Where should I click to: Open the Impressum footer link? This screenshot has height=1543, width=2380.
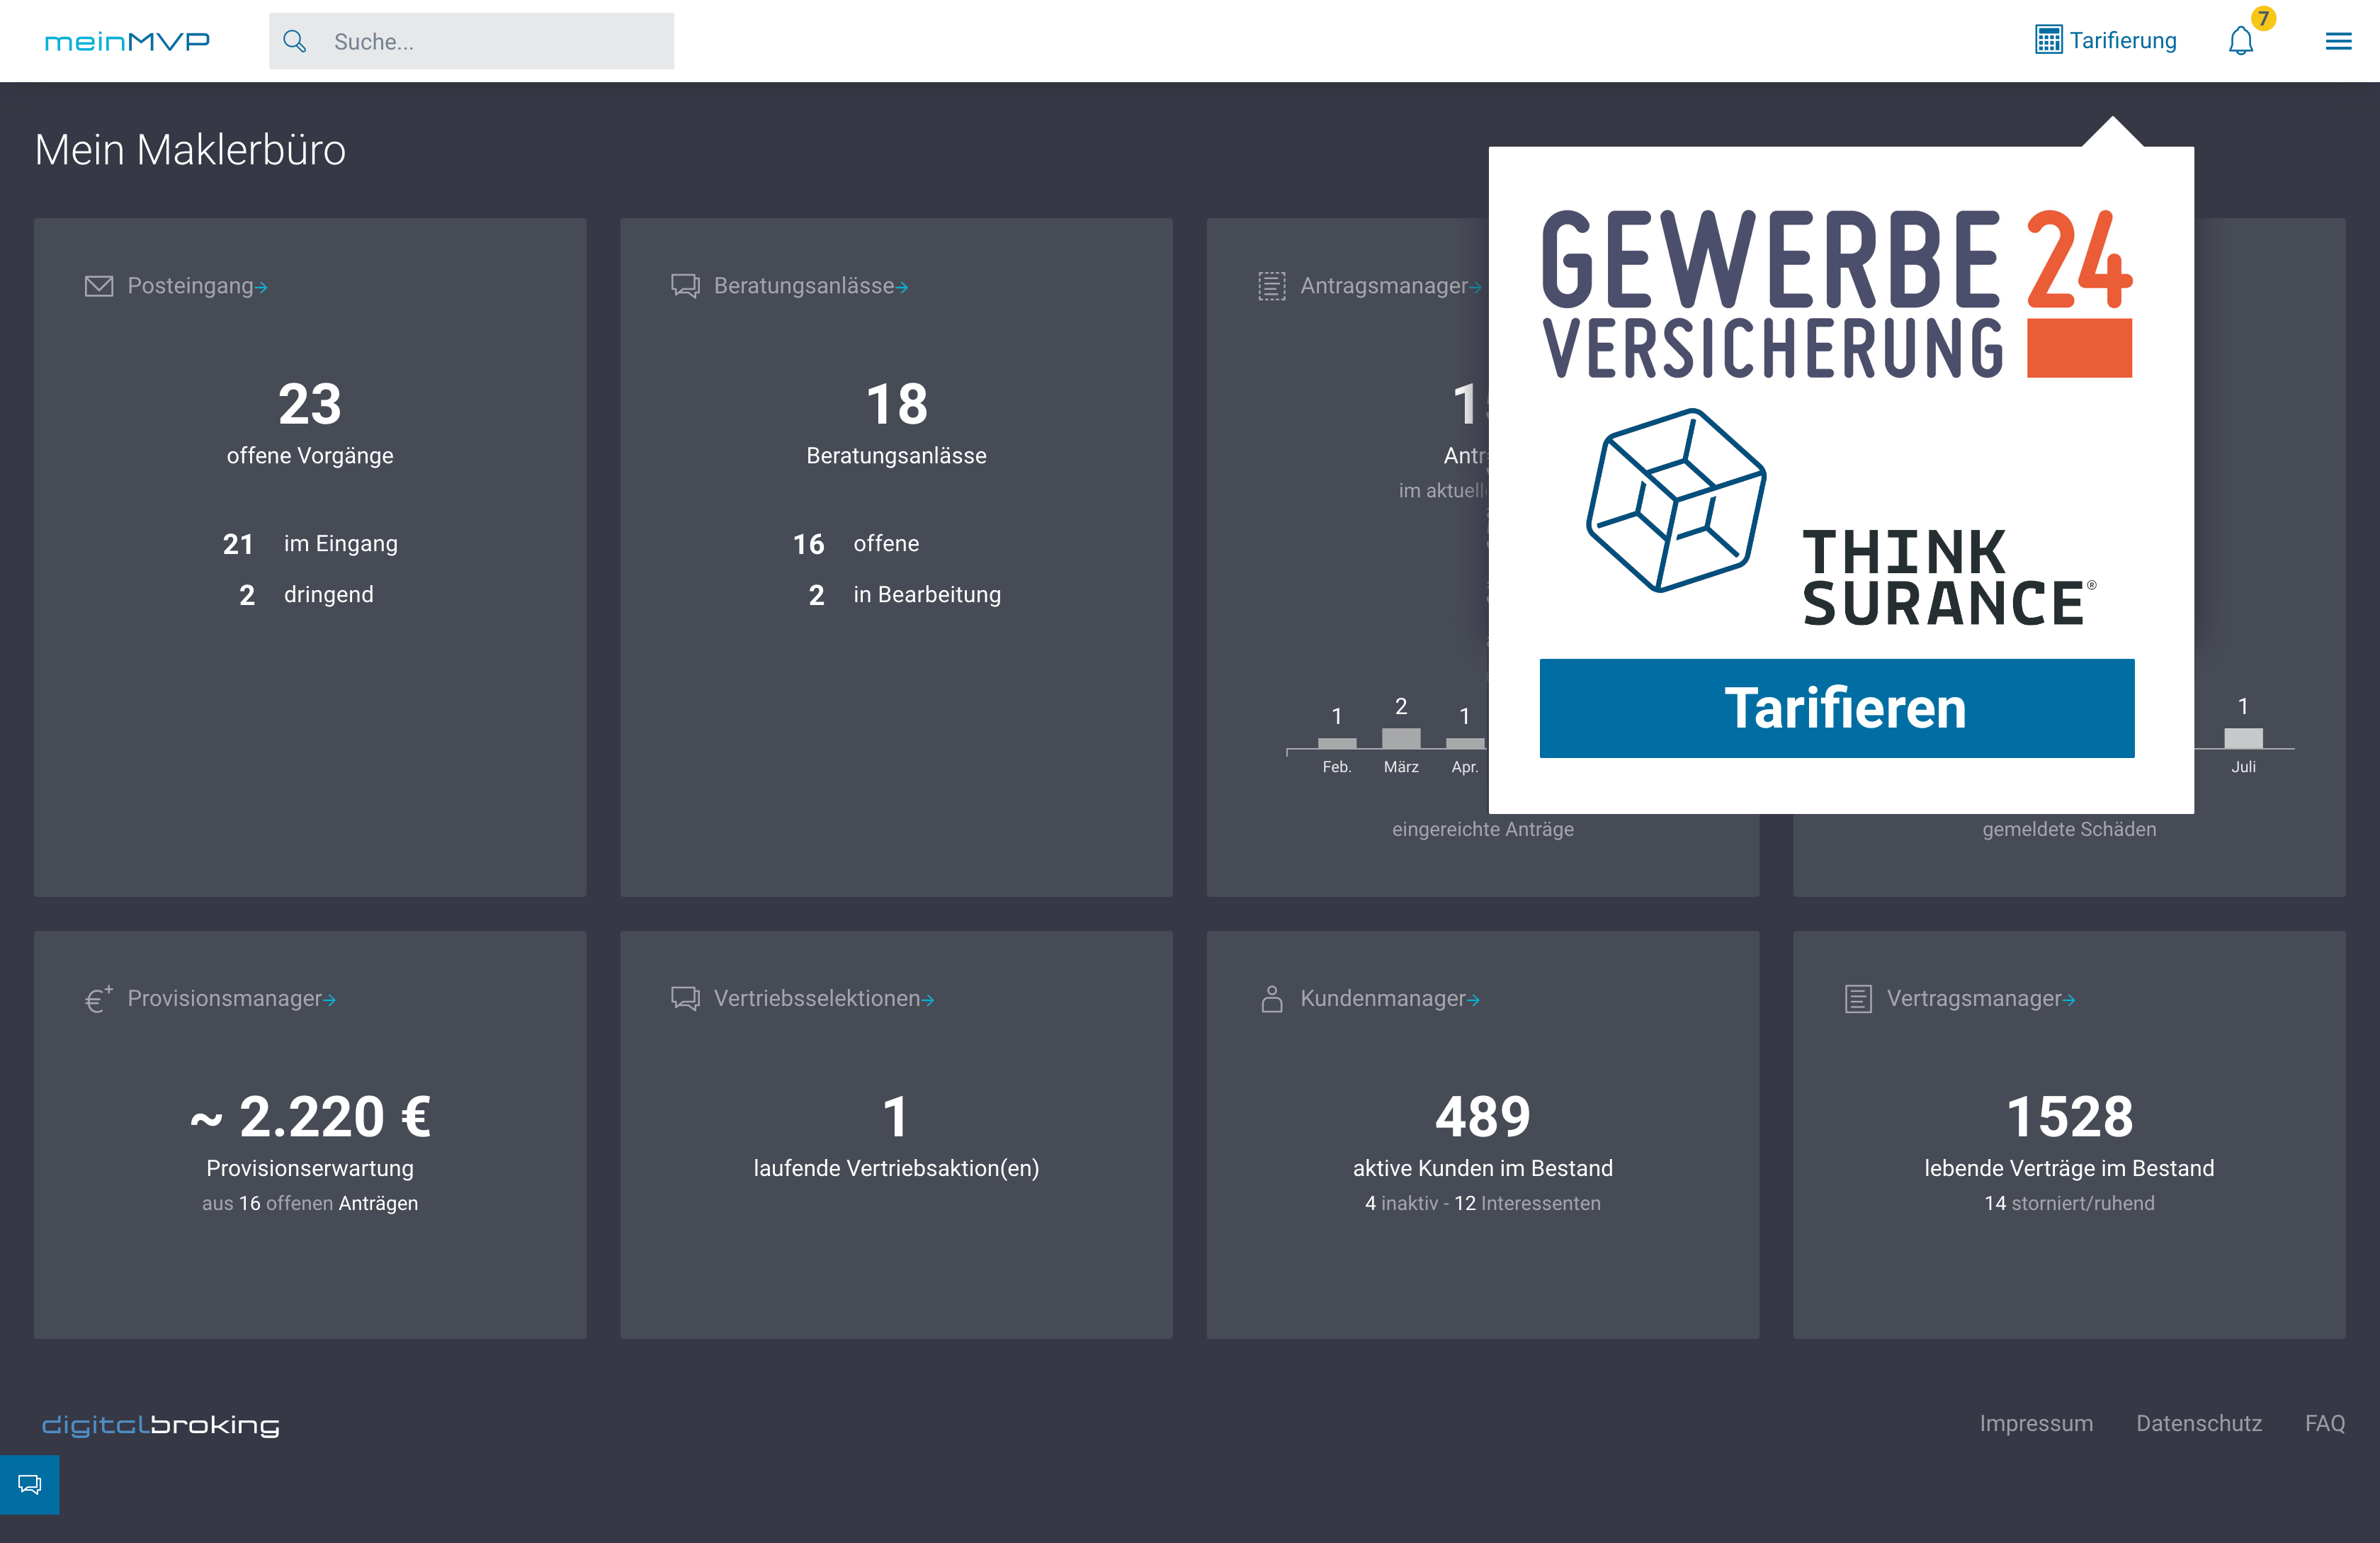[x=2036, y=1423]
